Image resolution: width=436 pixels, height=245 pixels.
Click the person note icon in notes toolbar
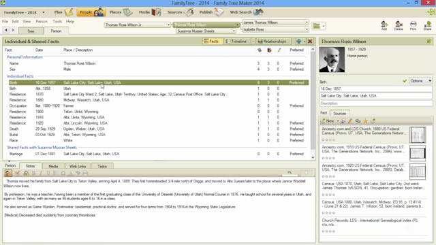tap(8, 173)
